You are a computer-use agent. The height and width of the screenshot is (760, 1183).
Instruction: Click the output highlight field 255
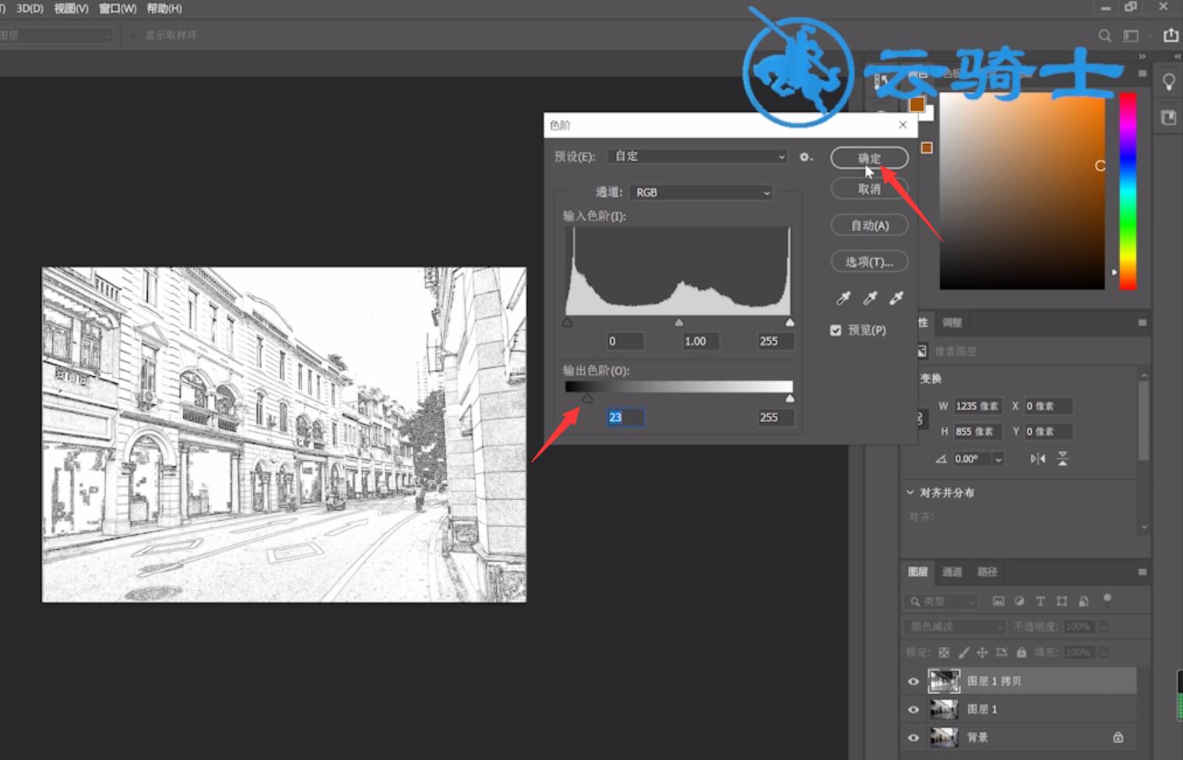pyautogui.click(x=776, y=417)
